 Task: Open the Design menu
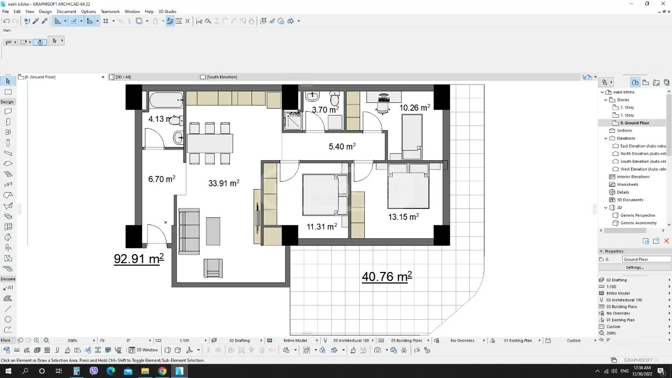tap(45, 11)
